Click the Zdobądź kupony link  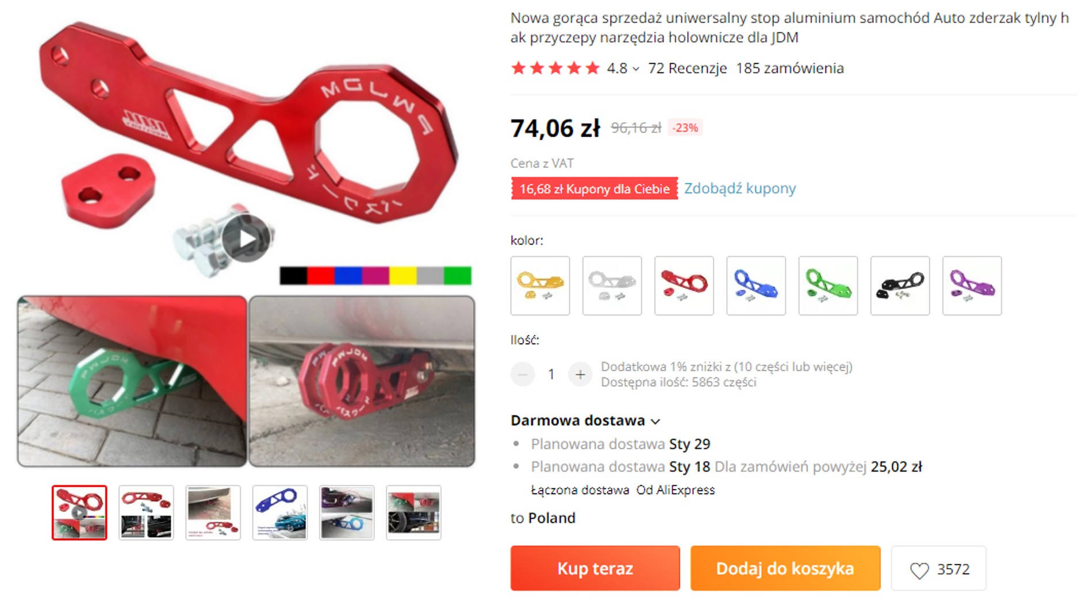[739, 188]
